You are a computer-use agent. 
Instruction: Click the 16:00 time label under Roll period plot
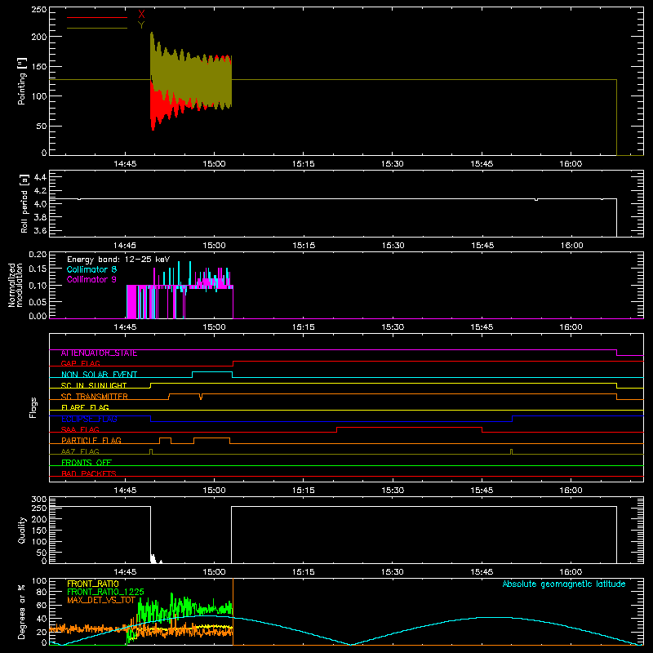point(571,246)
